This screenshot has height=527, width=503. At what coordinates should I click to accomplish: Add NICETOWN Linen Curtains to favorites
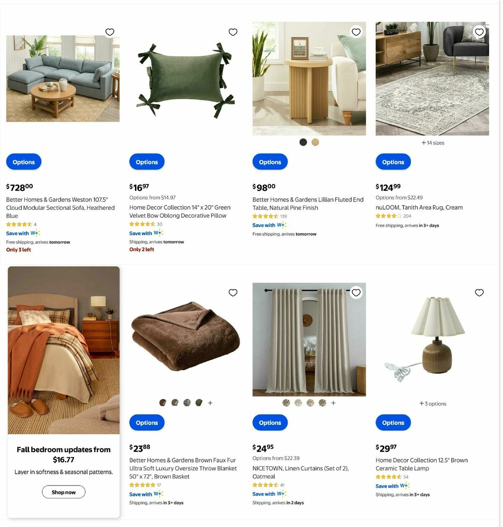pos(356,292)
